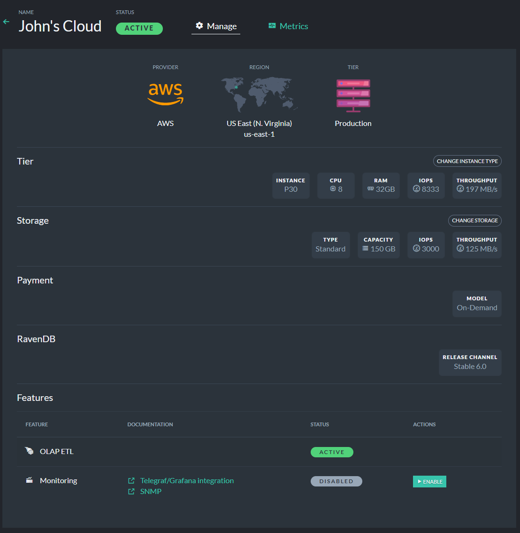Click the external link icon beside Telegraf/Grafana

(x=131, y=481)
